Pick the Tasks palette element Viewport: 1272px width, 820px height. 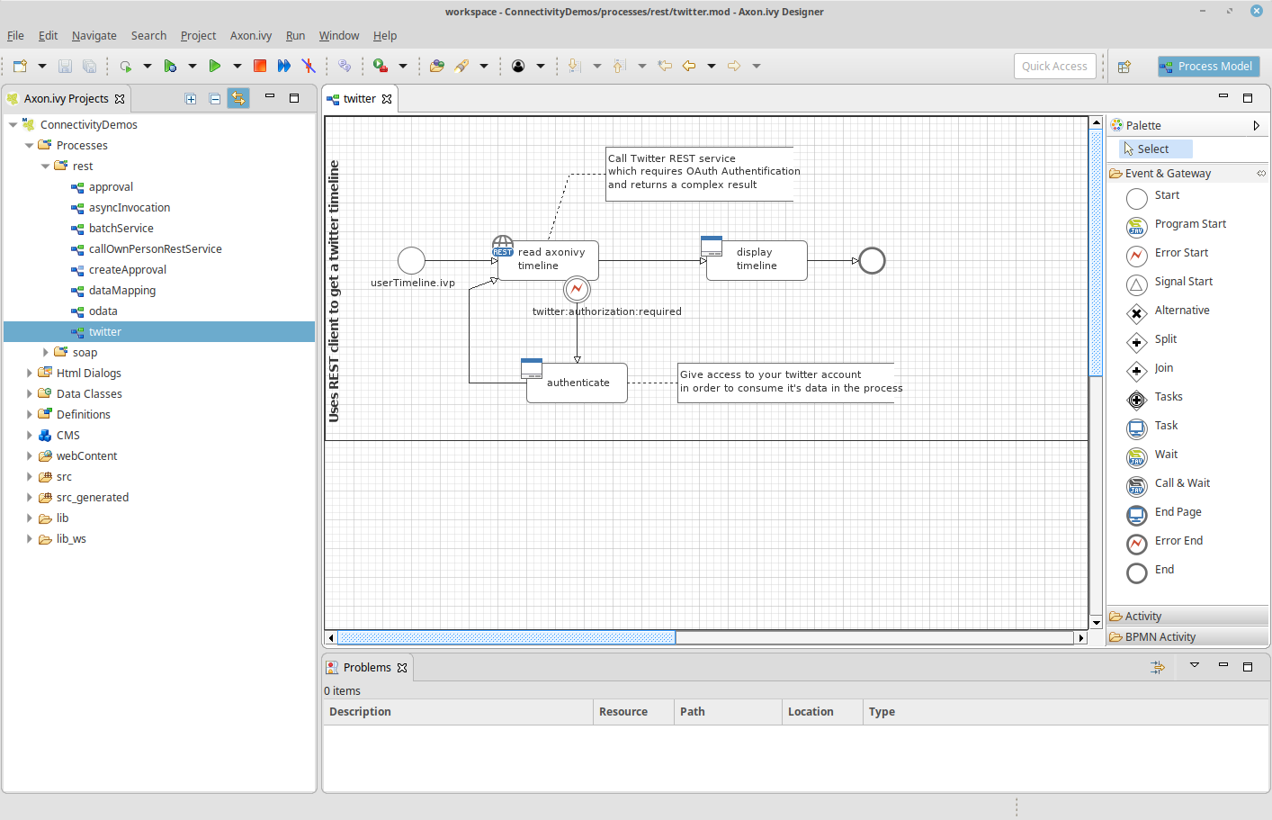(1155, 397)
